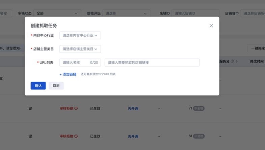Screen dimensions: 265x150
Task: Expand the 质检评级 dropdown
Action: point(127,13)
